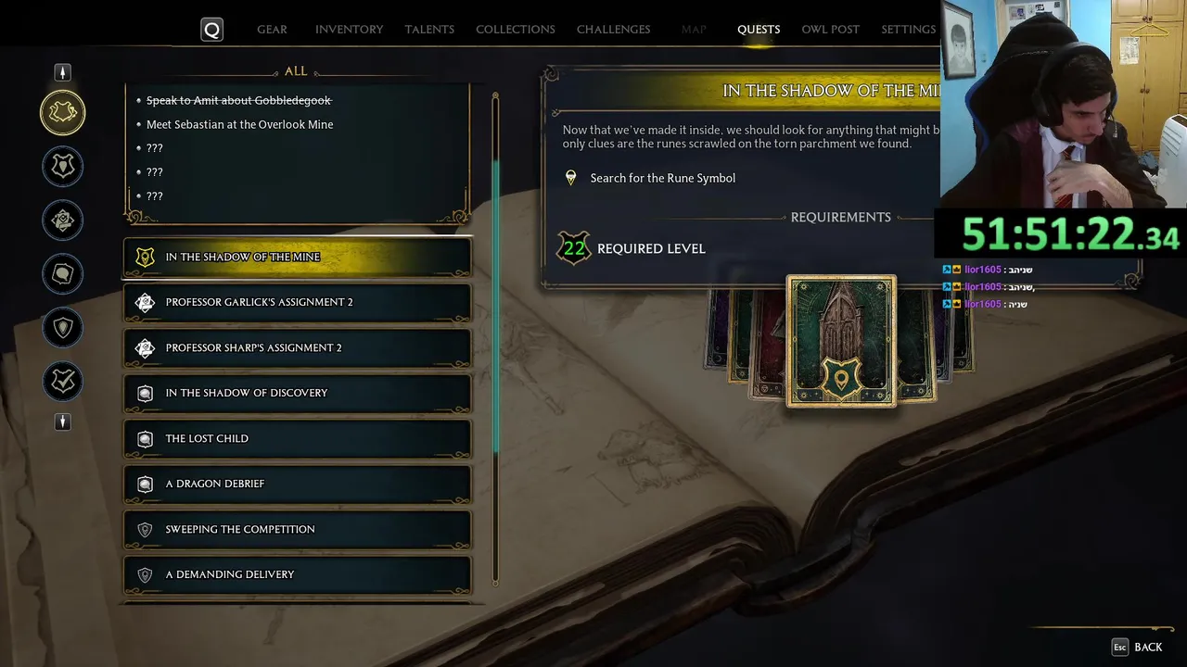The height and width of the screenshot is (667, 1187).
Task: Click the Q key icon on top bar
Action: tap(212, 30)
